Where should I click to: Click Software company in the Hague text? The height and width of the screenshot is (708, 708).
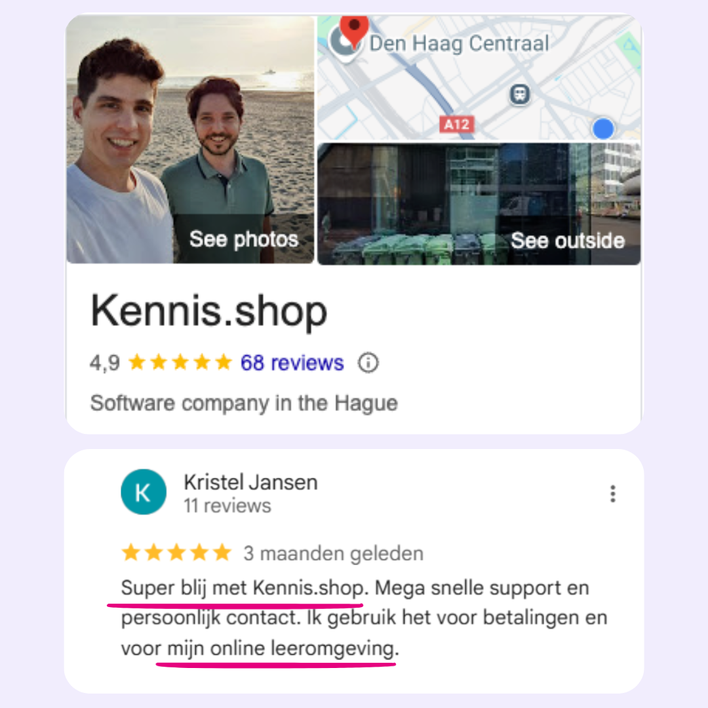244,403
